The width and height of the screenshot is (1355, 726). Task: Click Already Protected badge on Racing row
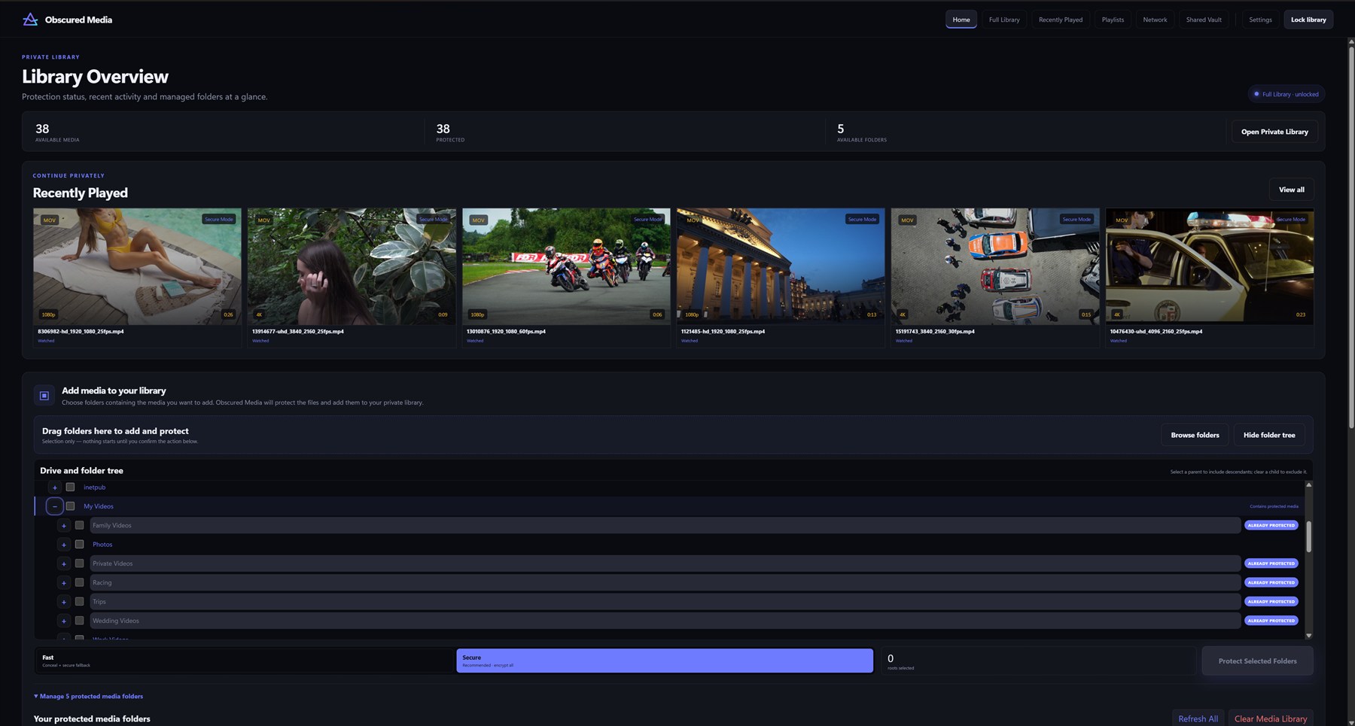1271,582
